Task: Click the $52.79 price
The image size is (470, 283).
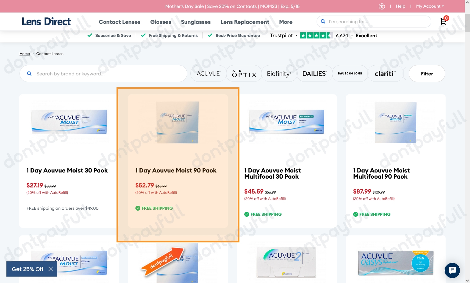Action: pyautogui.click(x=145, y=185)
